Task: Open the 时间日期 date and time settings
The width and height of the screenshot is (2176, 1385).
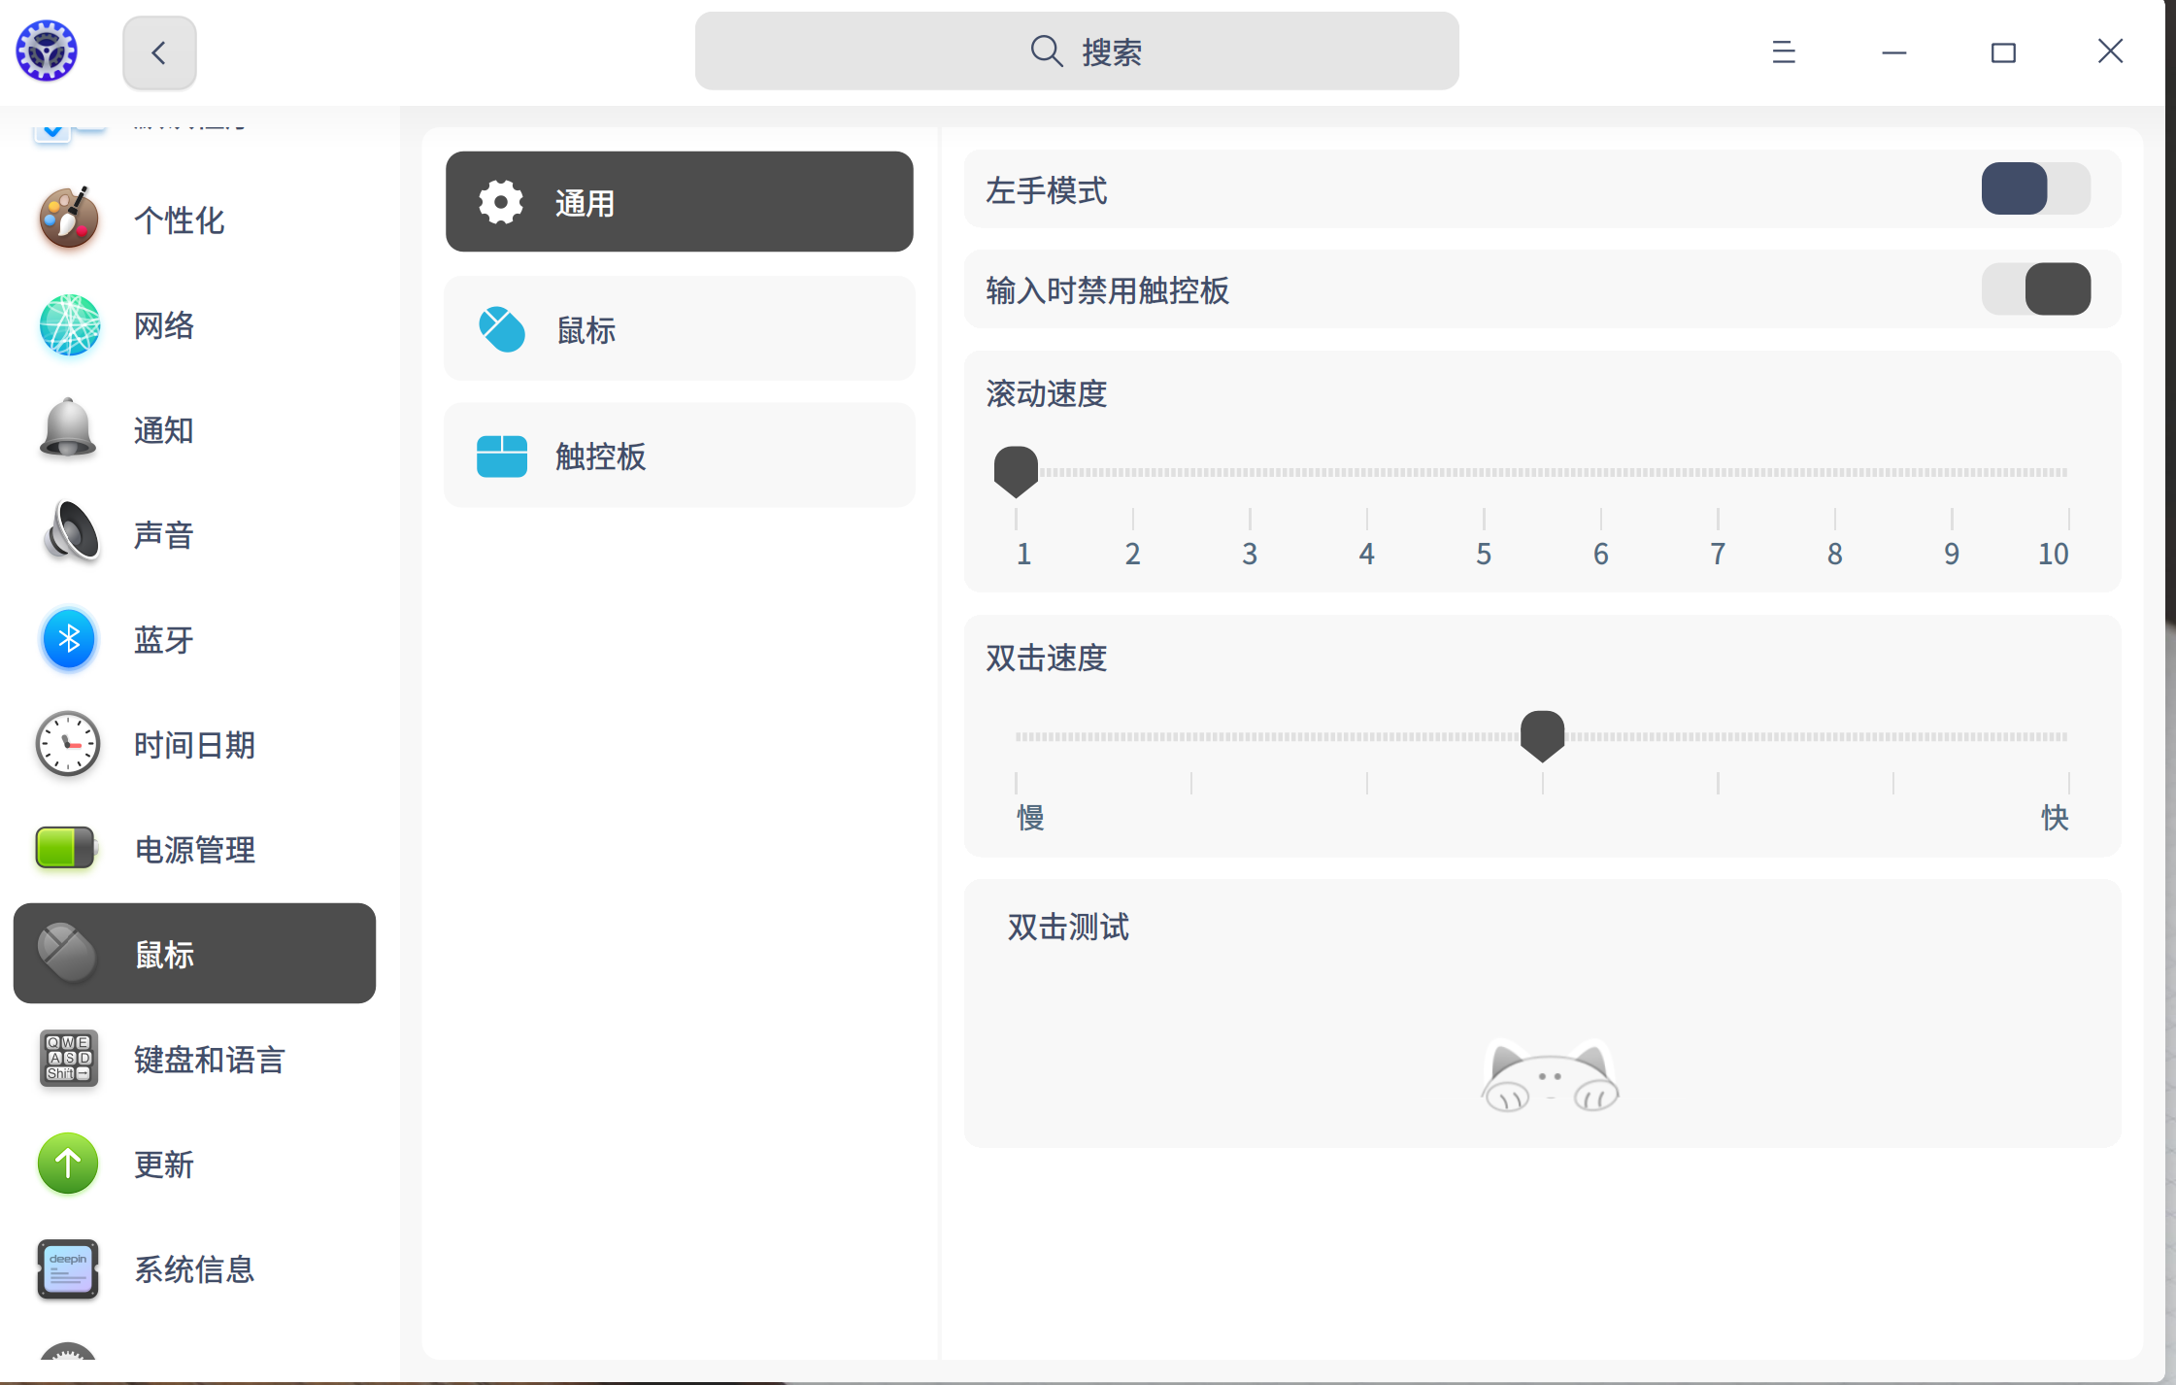Action: tap(194, 745)
